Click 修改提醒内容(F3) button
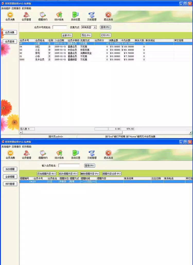193x265 pixels. tap(68, 174)
